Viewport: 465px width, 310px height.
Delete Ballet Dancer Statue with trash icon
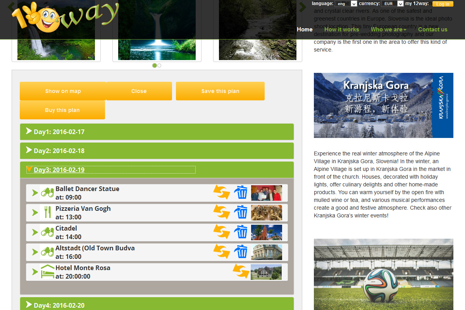241,192
